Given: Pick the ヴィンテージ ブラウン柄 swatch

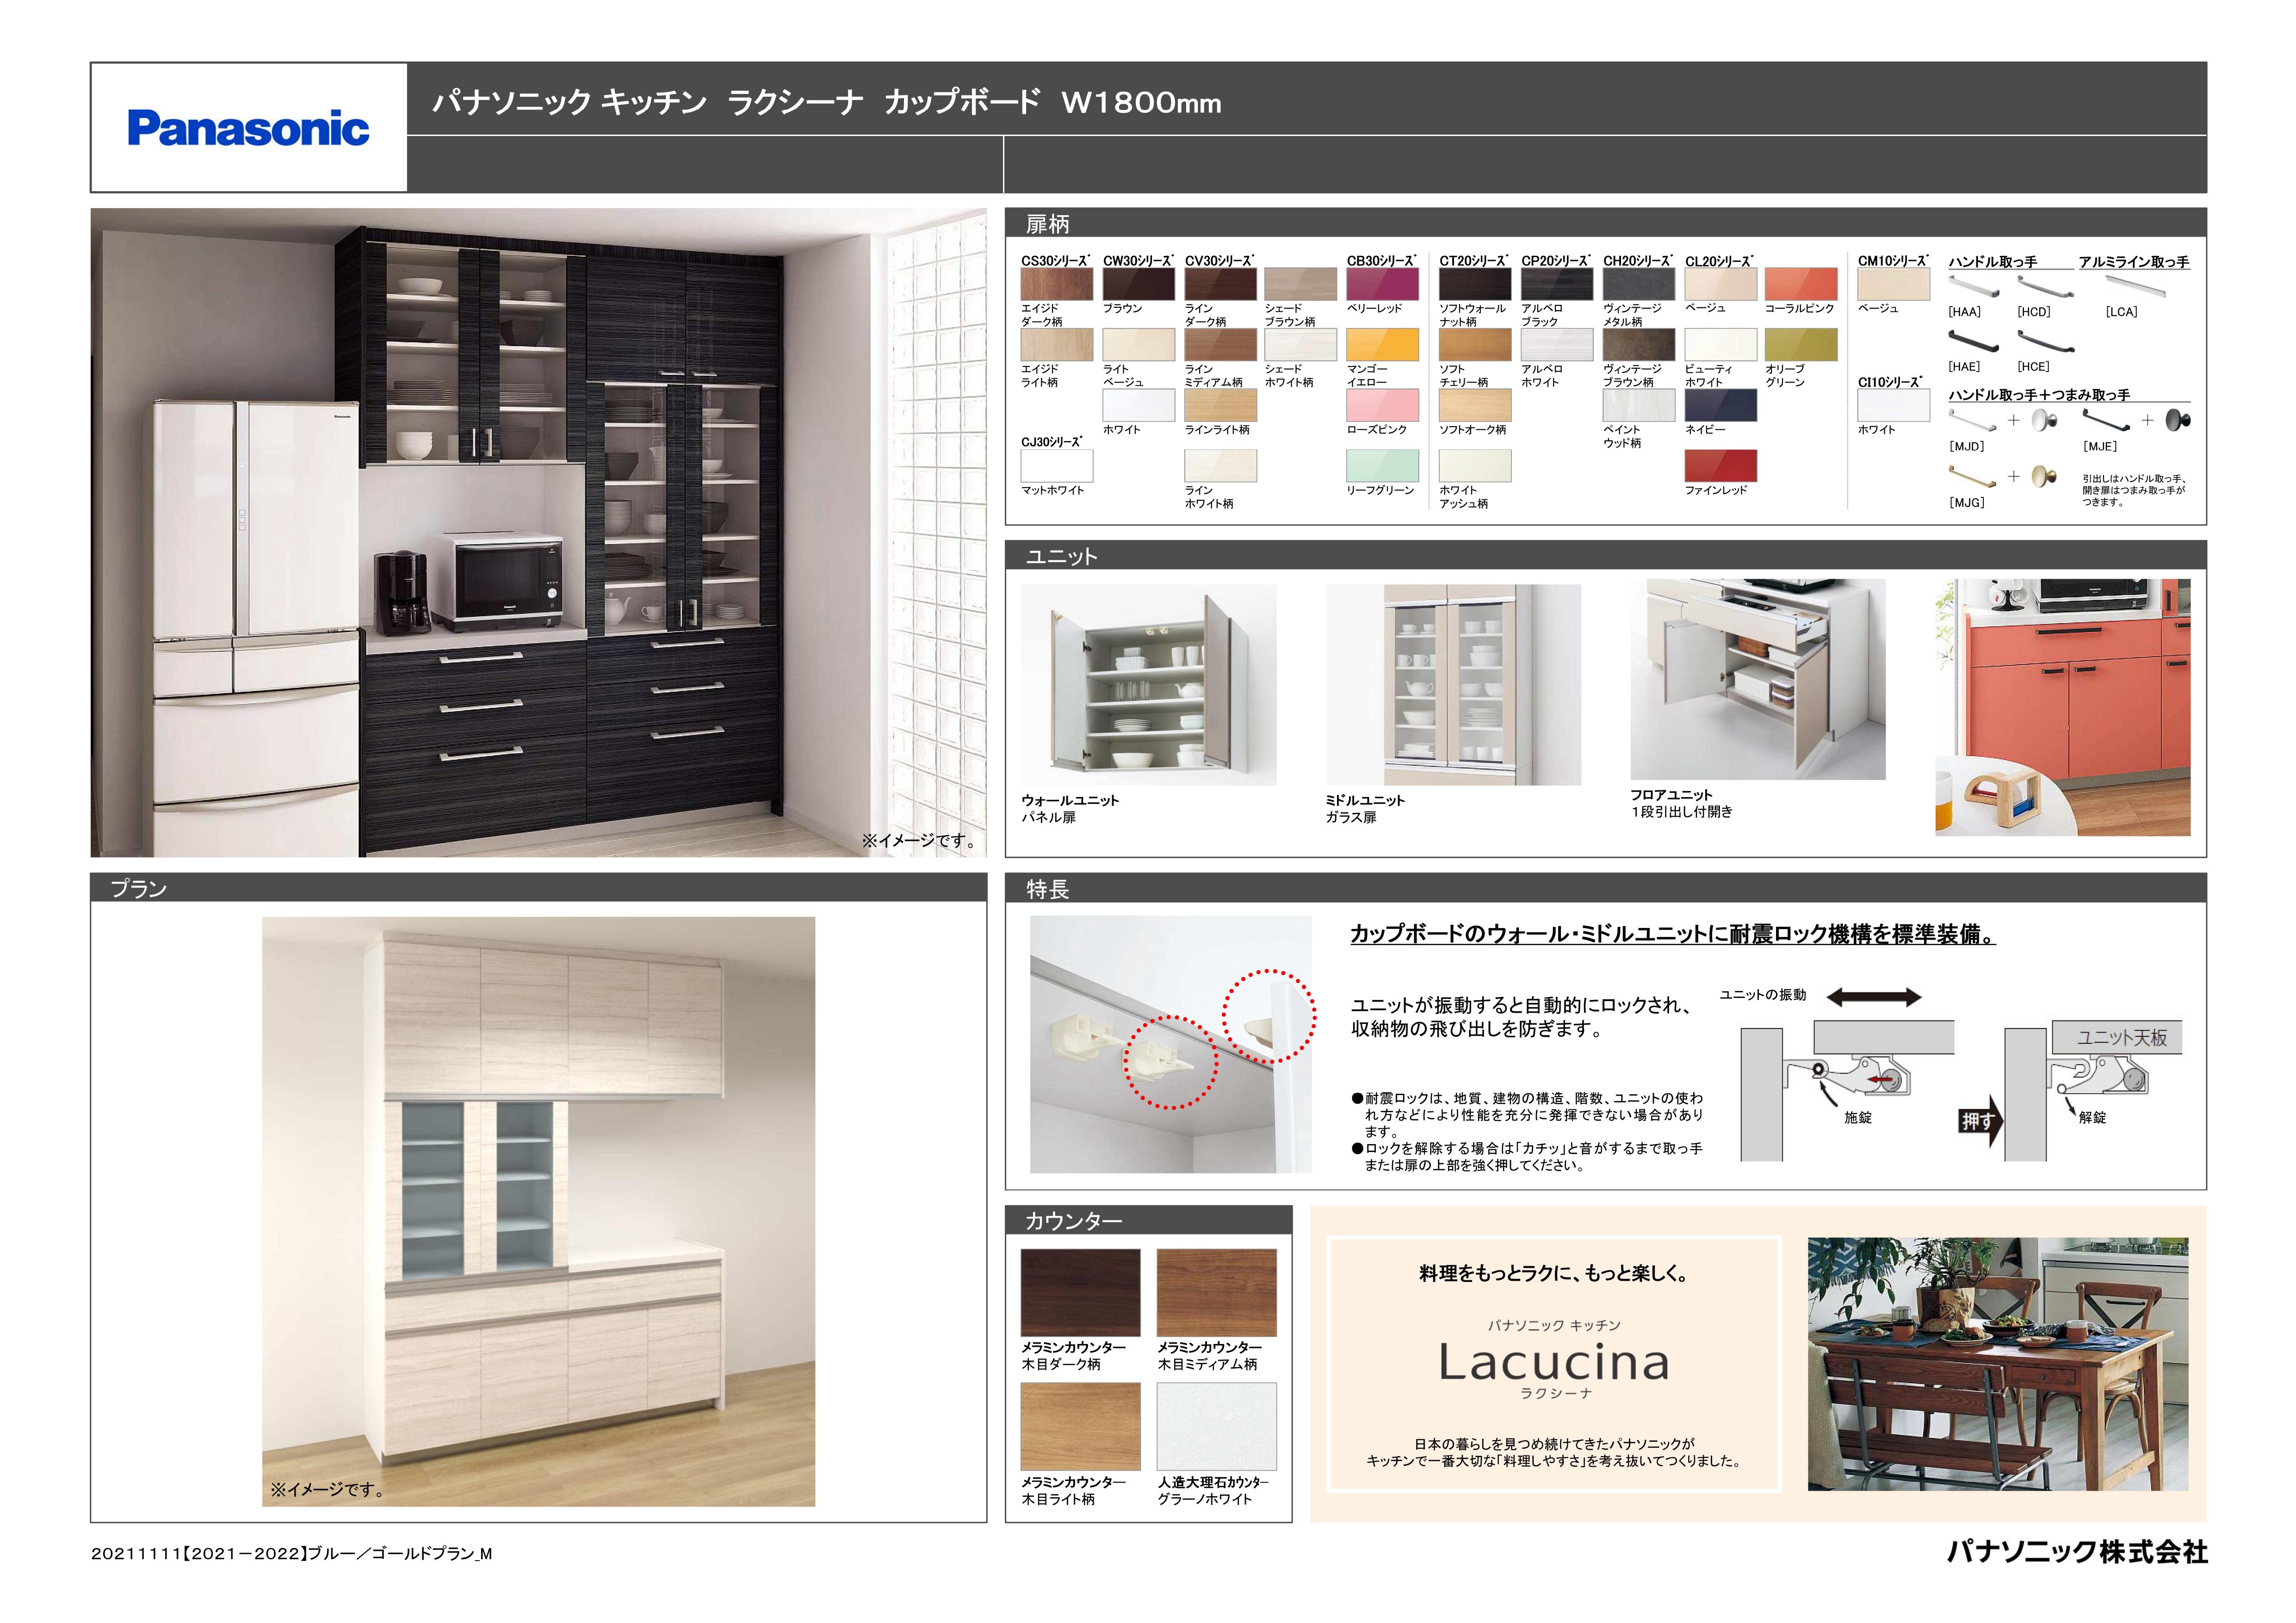Looking at the screenshot, I should tap(1639, 345).
